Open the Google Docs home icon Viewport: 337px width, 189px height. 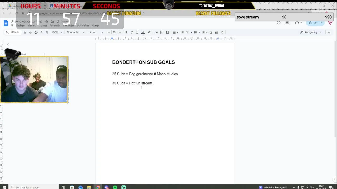click(6, 23)
